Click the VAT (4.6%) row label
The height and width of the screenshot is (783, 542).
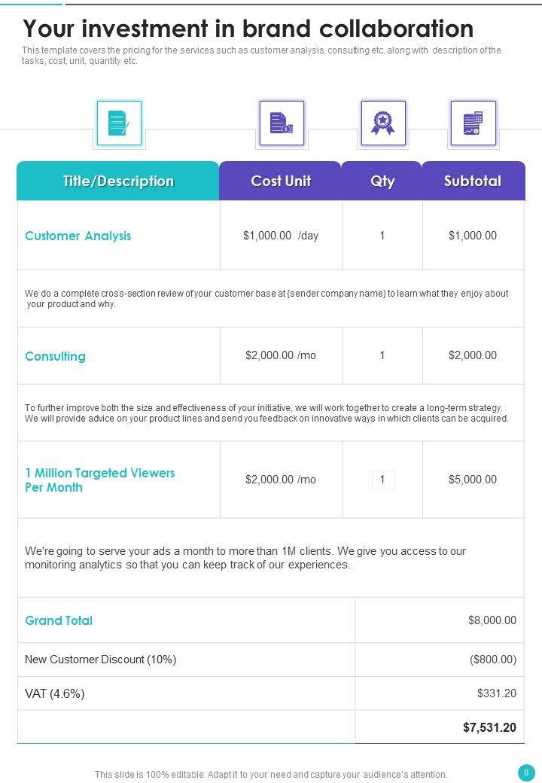55,693
